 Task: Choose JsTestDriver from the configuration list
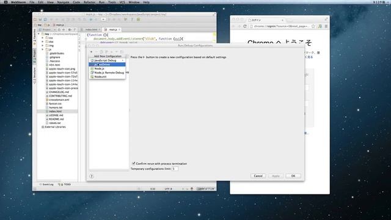click(x=108, y=64)
